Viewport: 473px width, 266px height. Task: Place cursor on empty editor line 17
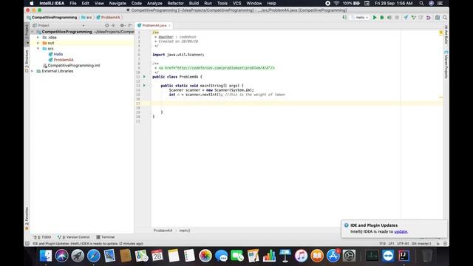[297, 103]
